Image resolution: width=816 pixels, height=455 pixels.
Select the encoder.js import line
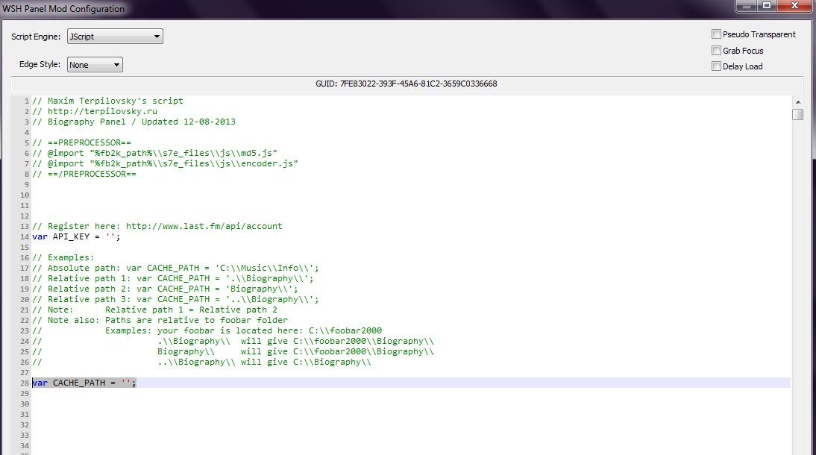pyautogui.click(x=166, y=163)
